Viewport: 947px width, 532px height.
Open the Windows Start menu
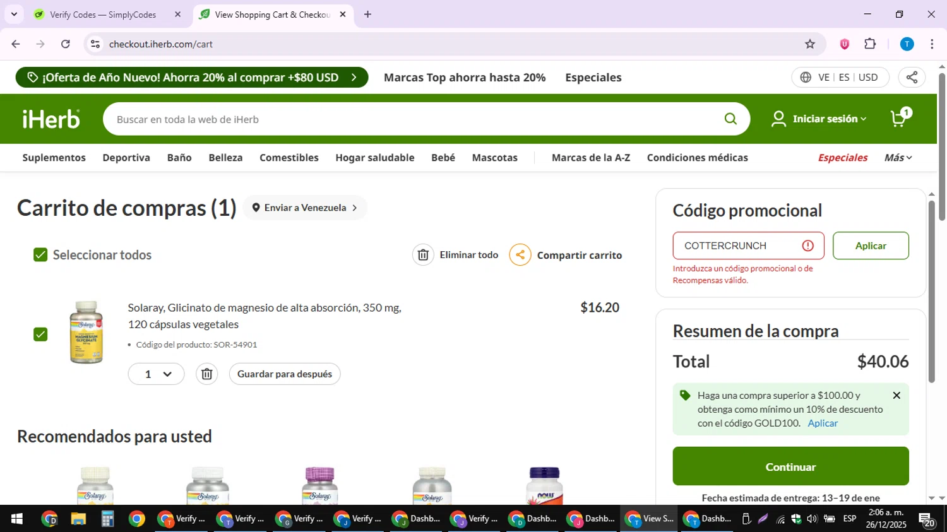click(x=16, y=519)
